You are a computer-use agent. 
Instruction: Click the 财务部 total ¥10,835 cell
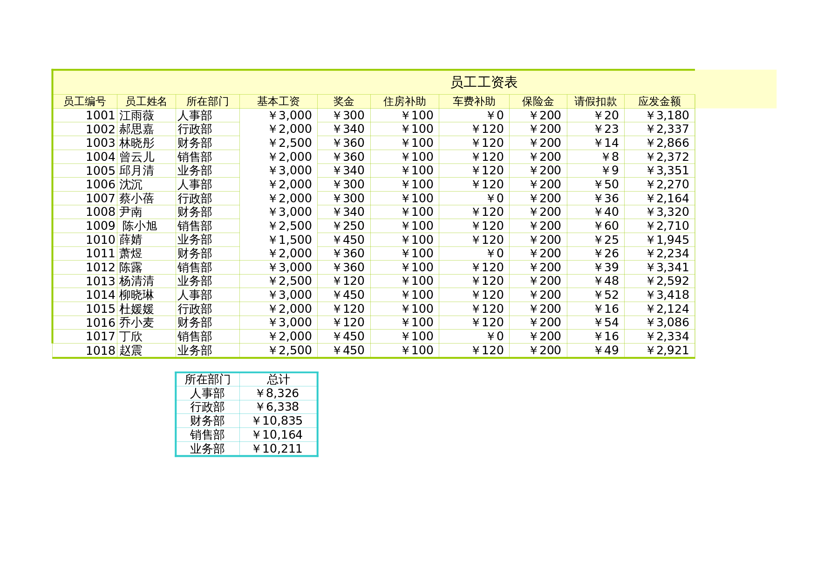[277, 421]
